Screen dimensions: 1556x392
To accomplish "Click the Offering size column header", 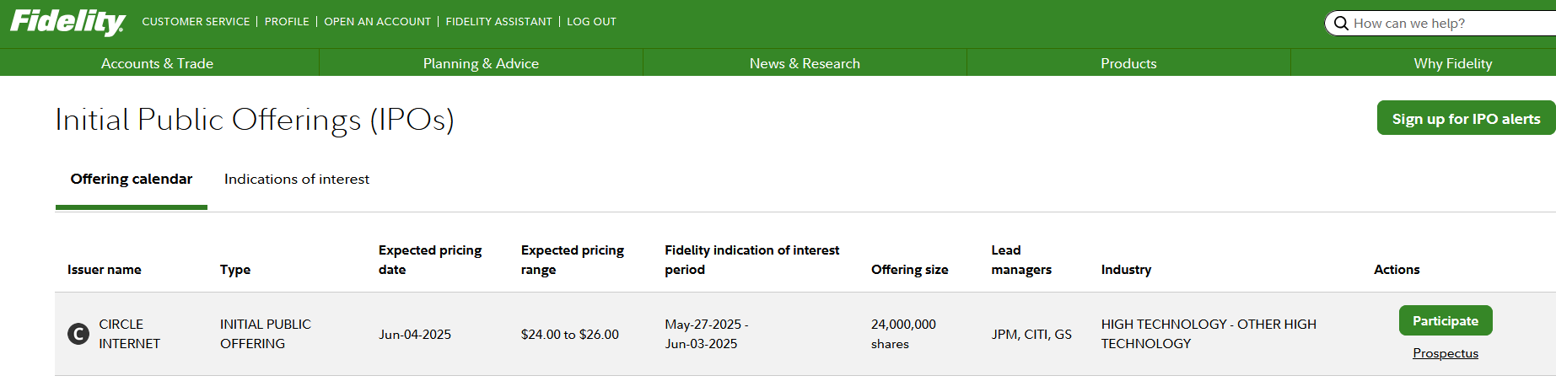I will tap(910, 270).
